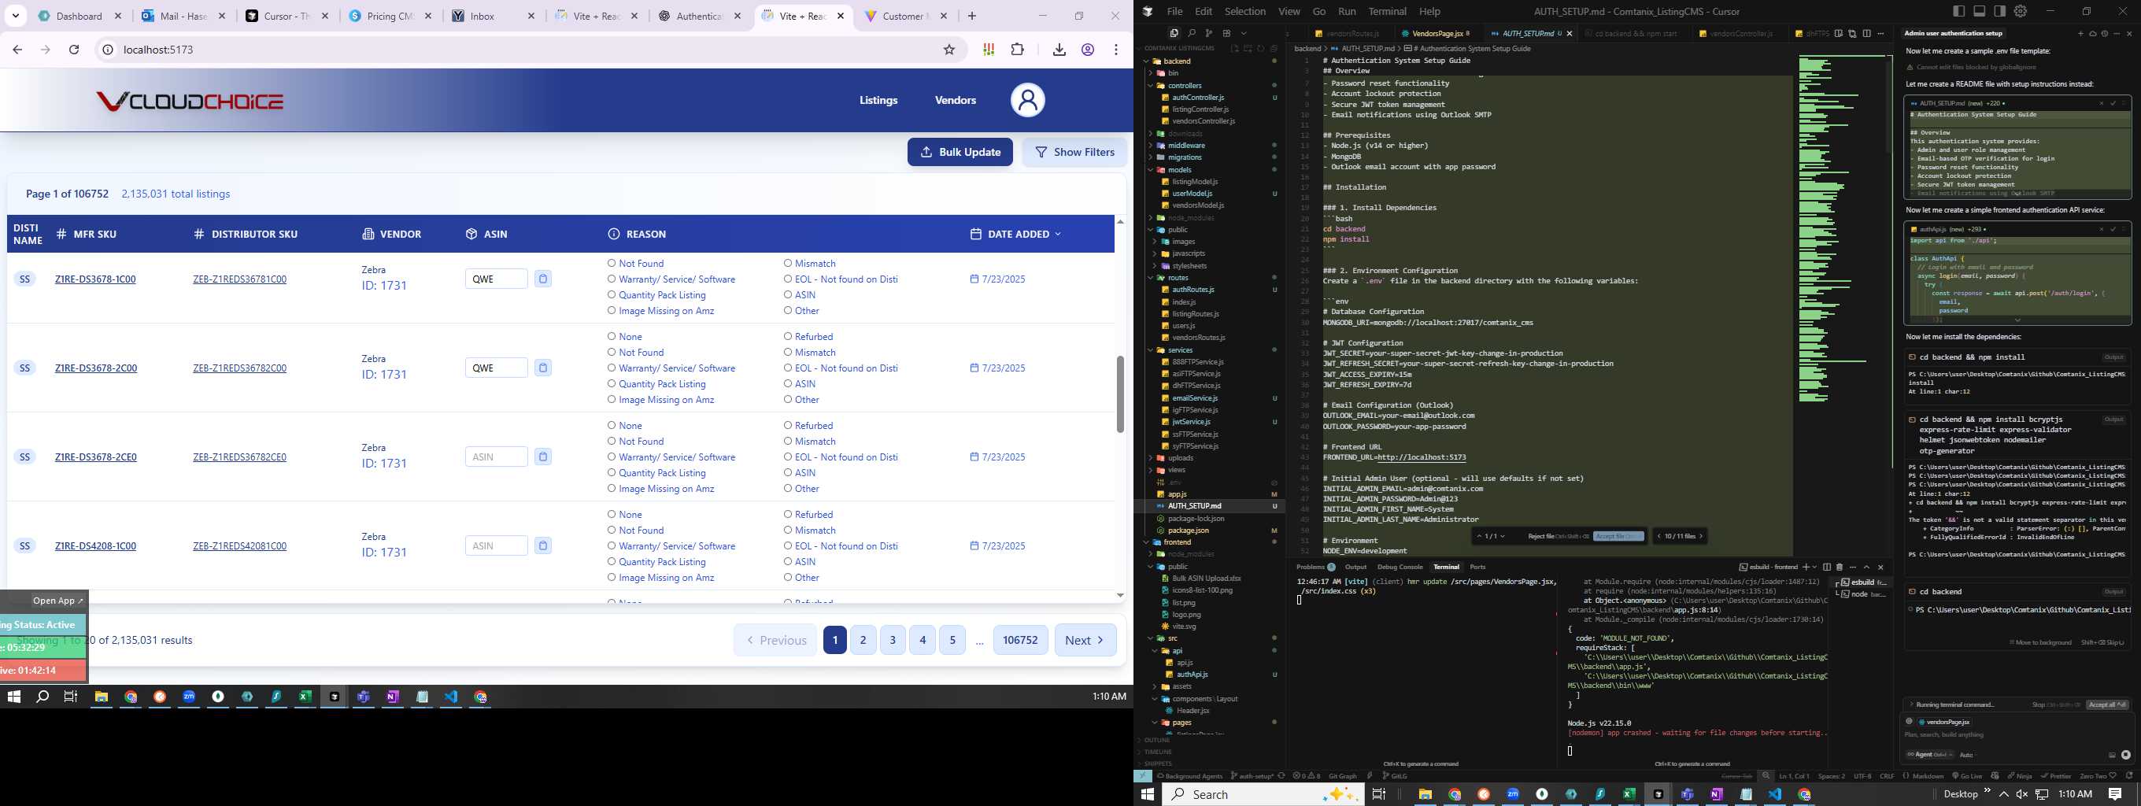This screenshot has width=2141, height=806.
Task: Switch to the Dashboard Chrome tab
Action: tap(80, 16)
